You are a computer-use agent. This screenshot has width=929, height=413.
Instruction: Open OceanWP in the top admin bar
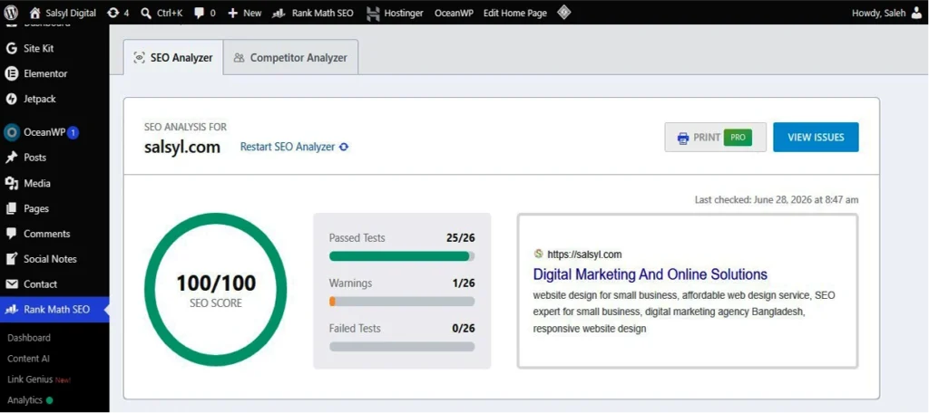click(x=454, y=13)
